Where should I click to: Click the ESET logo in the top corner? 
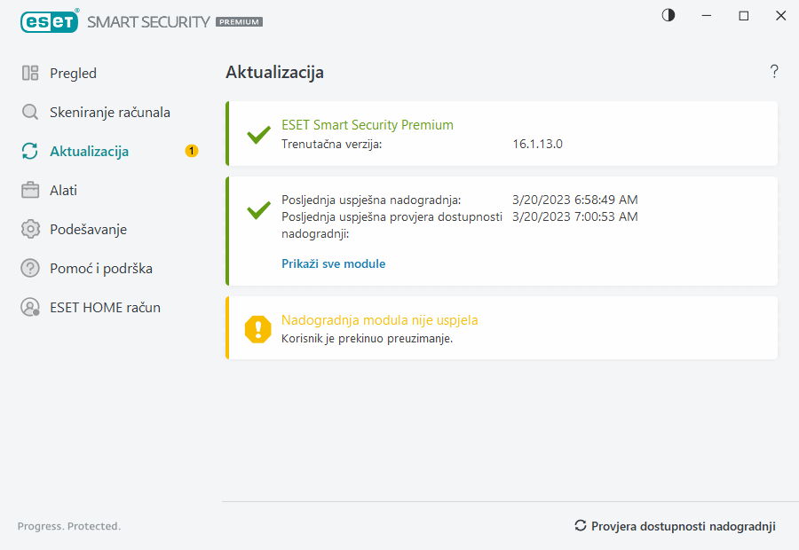[50, 21]
